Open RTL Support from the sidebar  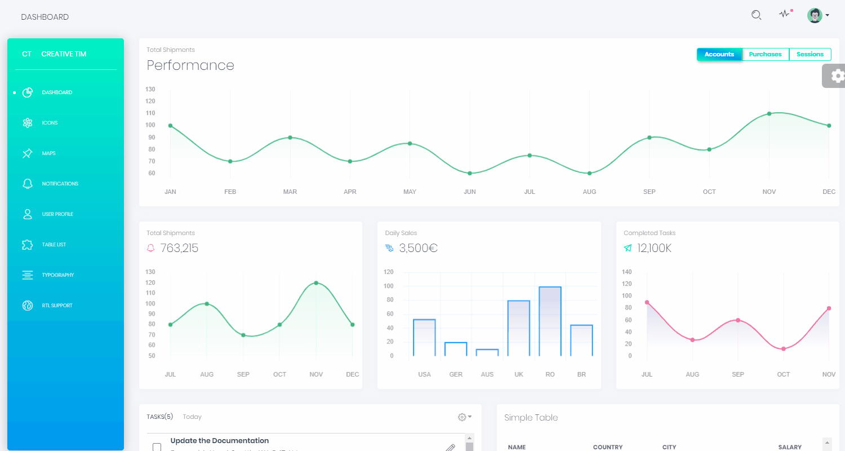pyautogui.click(x=57, y=305)
